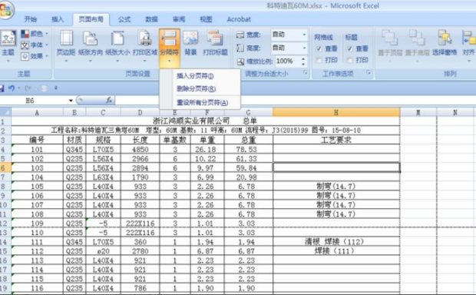This screenshot has height=295, width=476.
Task: Open the 调整为合适大小 dialog launcher
Action: coord(306,73)
